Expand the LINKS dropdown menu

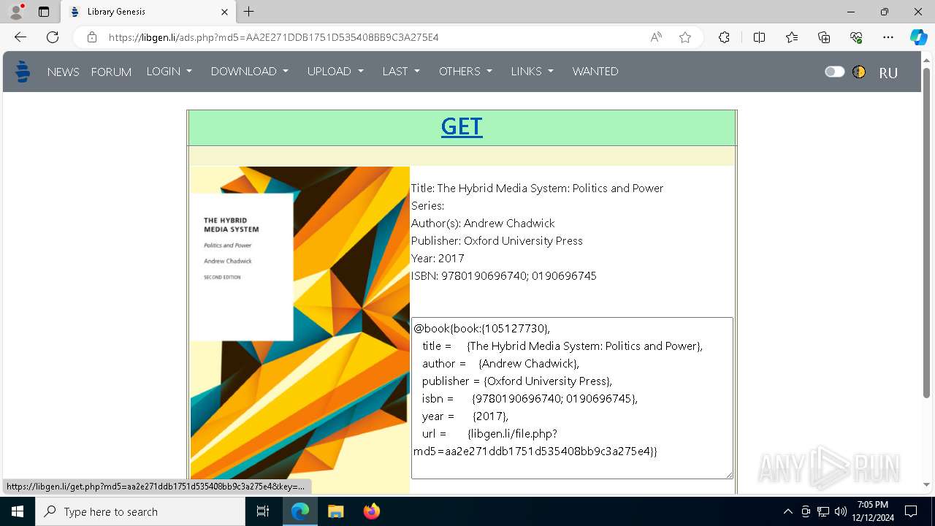[x=532, y=71]
